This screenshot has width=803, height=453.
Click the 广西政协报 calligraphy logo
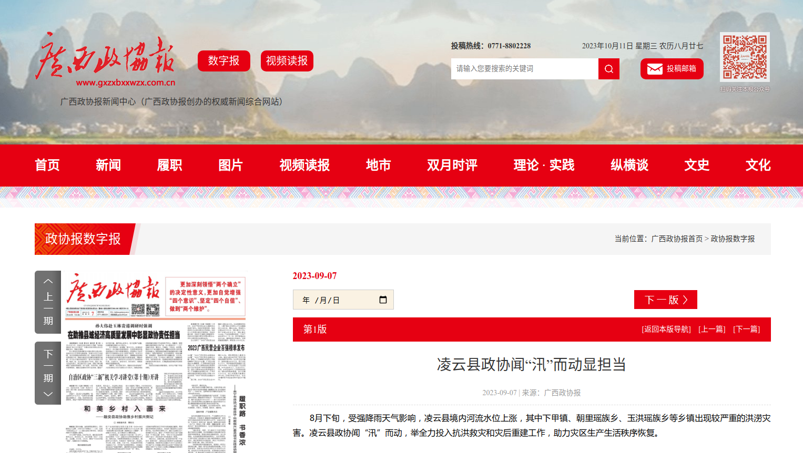coord(105,58)
